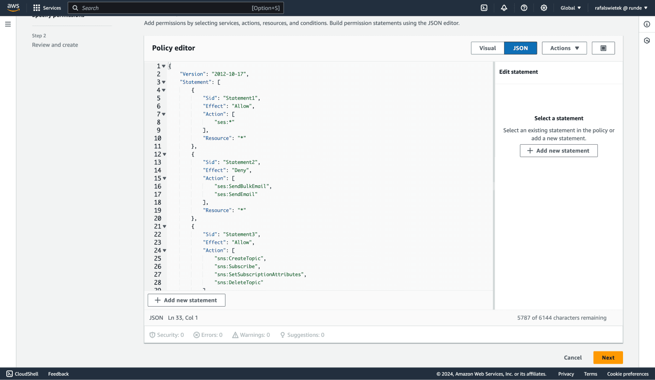The width and height of the screenshot is (655, 380).
Task: Open the AWS help menu
Action: (x=524, y=8)
